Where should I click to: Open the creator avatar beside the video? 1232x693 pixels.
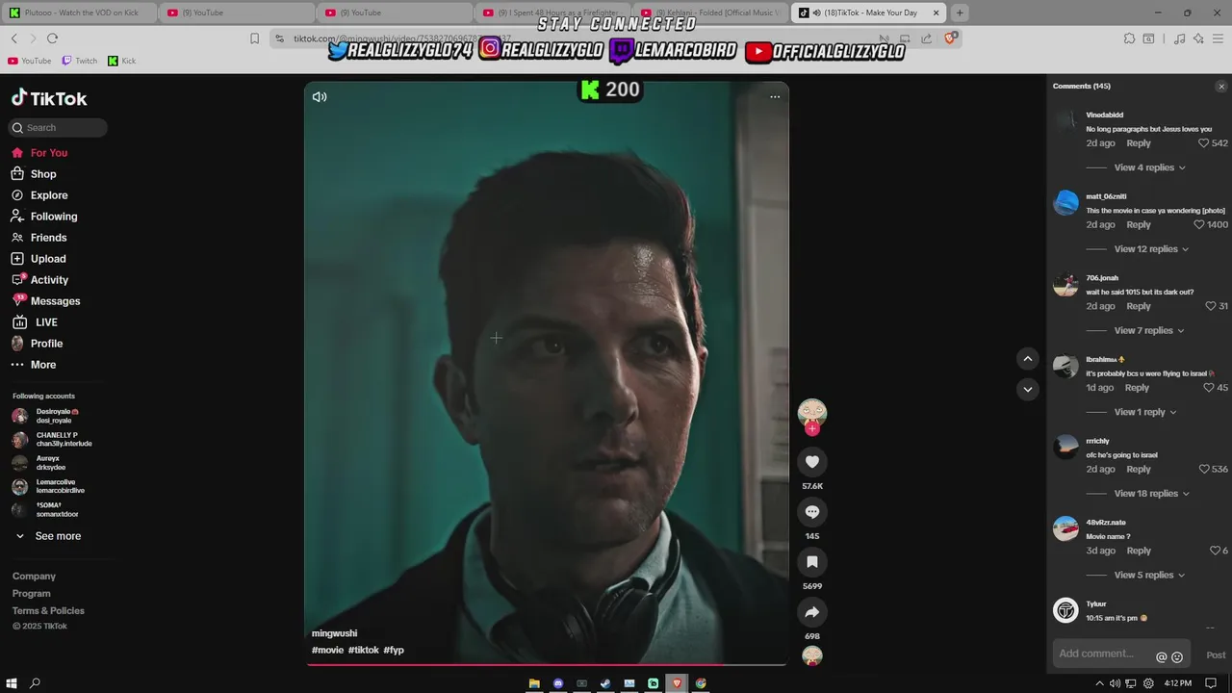pyautogui.click(x=812, y=413)
